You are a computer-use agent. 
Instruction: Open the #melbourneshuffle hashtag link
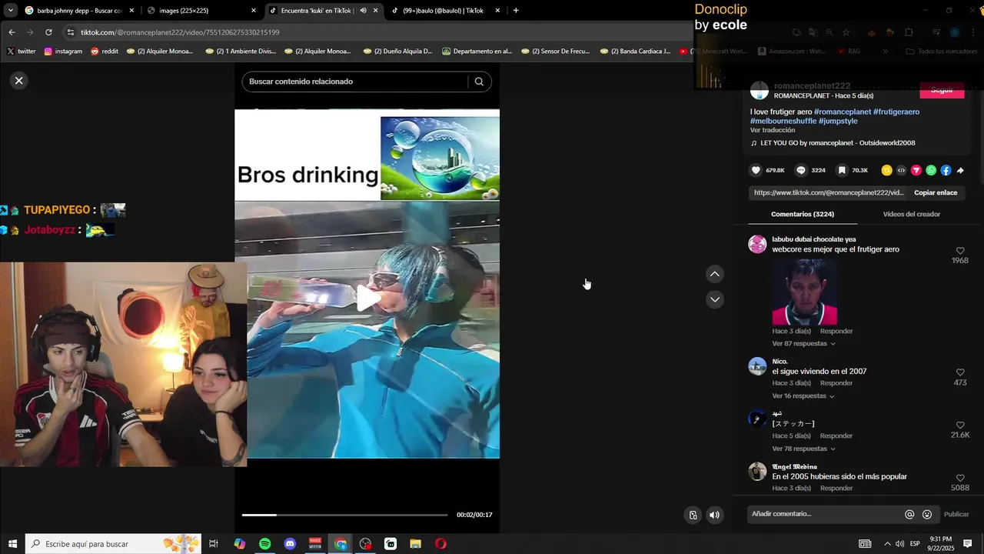pos(783,121)
